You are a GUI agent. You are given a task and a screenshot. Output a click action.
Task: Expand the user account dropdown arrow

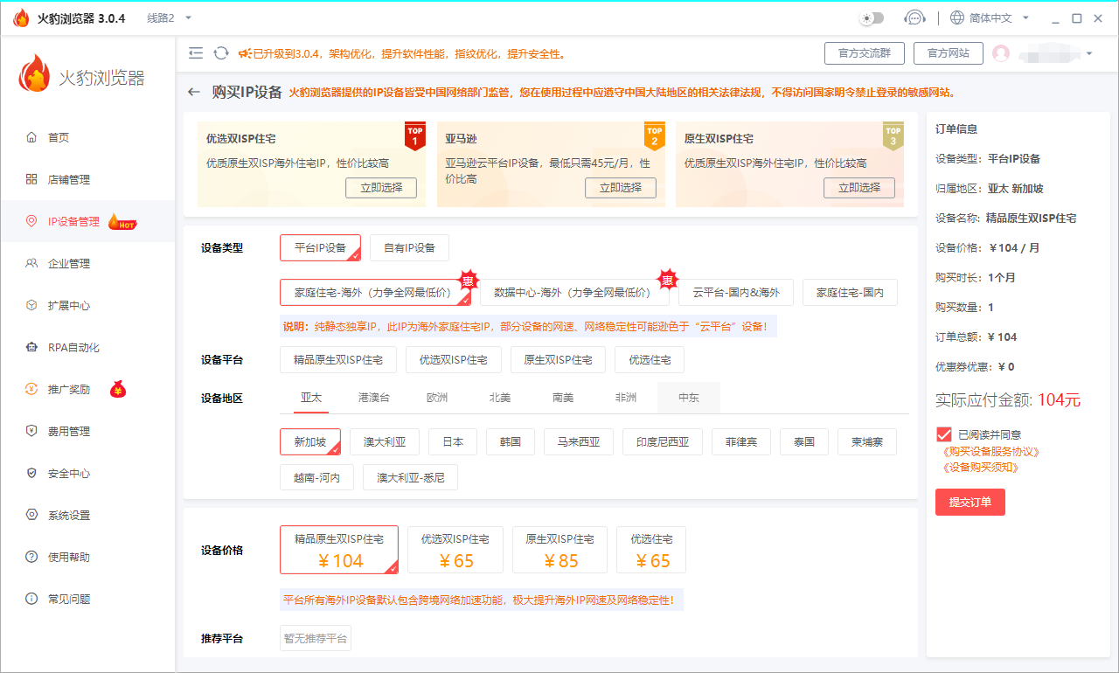click(x=1089, y=53)
